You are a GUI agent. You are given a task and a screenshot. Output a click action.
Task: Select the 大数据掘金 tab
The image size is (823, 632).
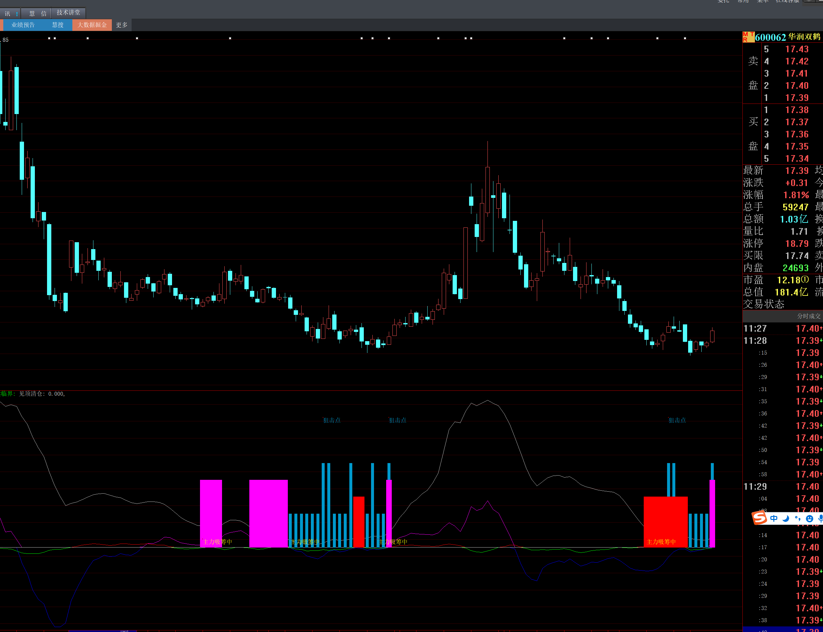point(92,25)
